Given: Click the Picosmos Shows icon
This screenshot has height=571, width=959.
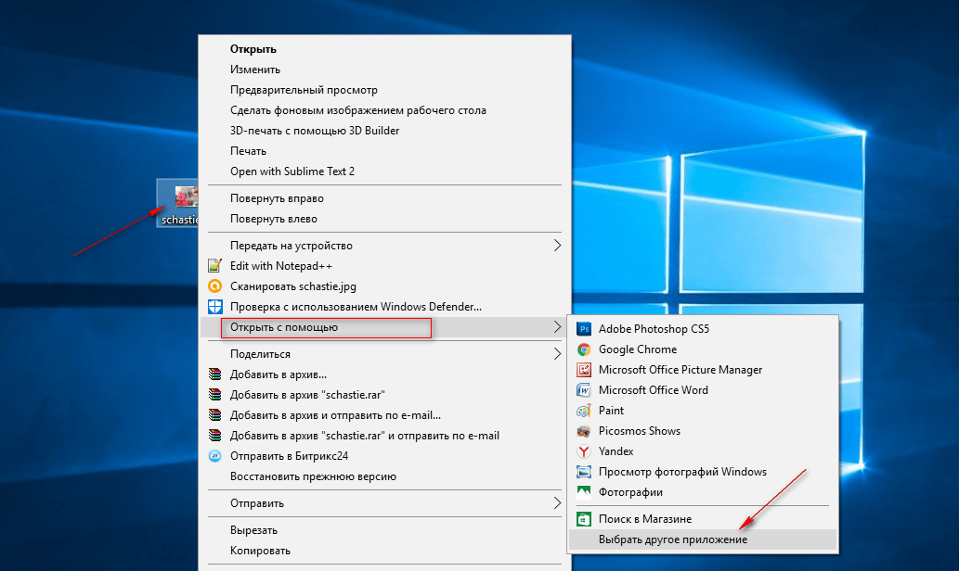Looking at the screenshot, I should pos(584,431).
